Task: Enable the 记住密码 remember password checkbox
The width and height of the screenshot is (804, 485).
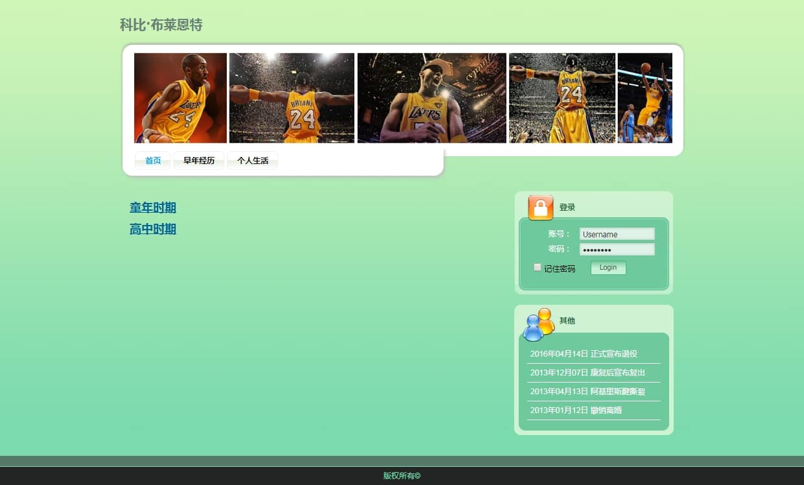Action: coord(538,267)
